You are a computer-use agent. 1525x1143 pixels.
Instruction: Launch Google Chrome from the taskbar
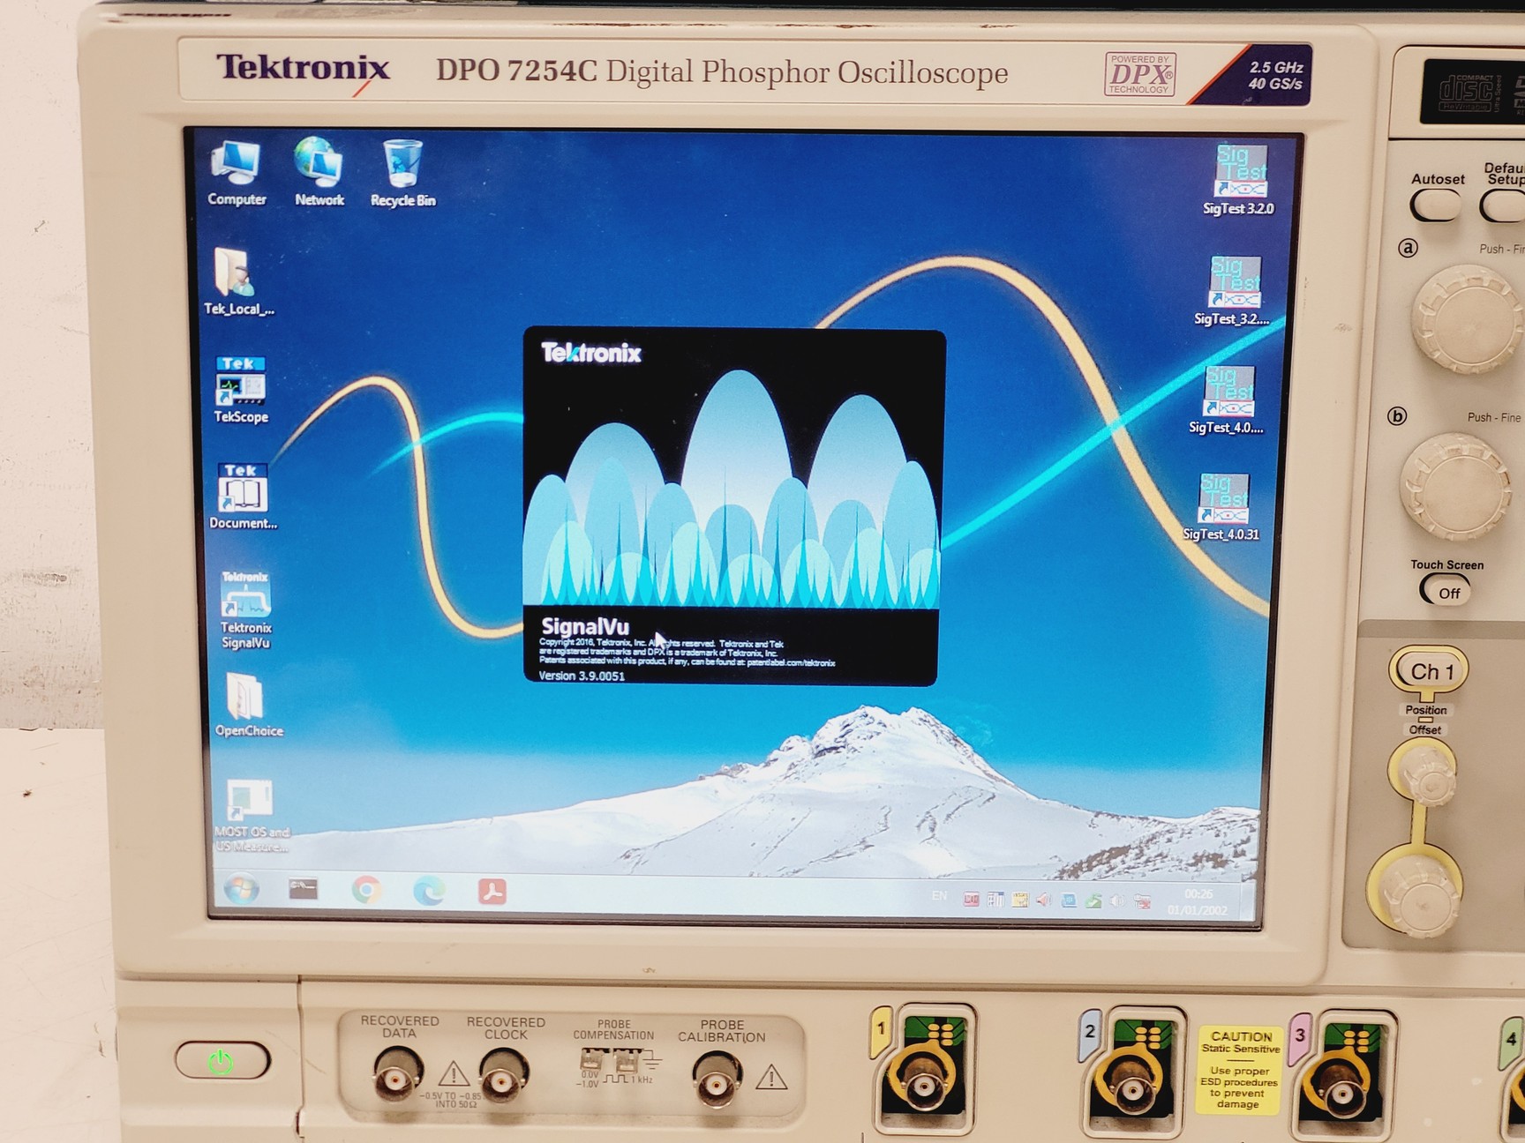click(x=366, y=891)
